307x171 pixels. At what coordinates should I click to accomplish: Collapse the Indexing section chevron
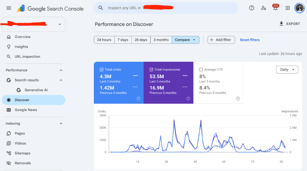[61, 124]
